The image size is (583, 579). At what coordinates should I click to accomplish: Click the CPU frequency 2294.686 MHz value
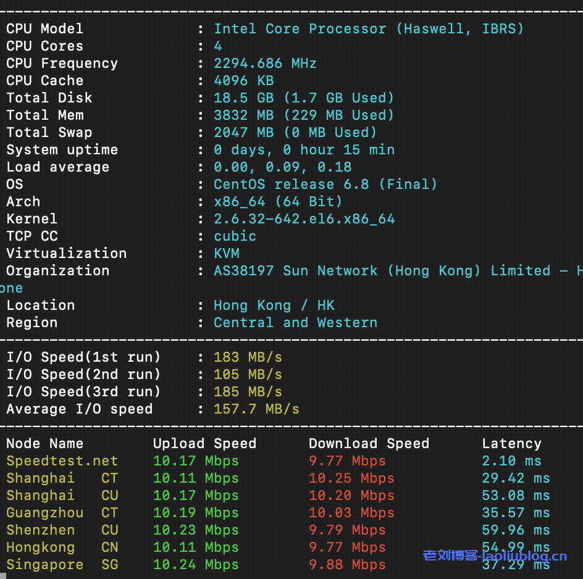[x=265, y=64]
